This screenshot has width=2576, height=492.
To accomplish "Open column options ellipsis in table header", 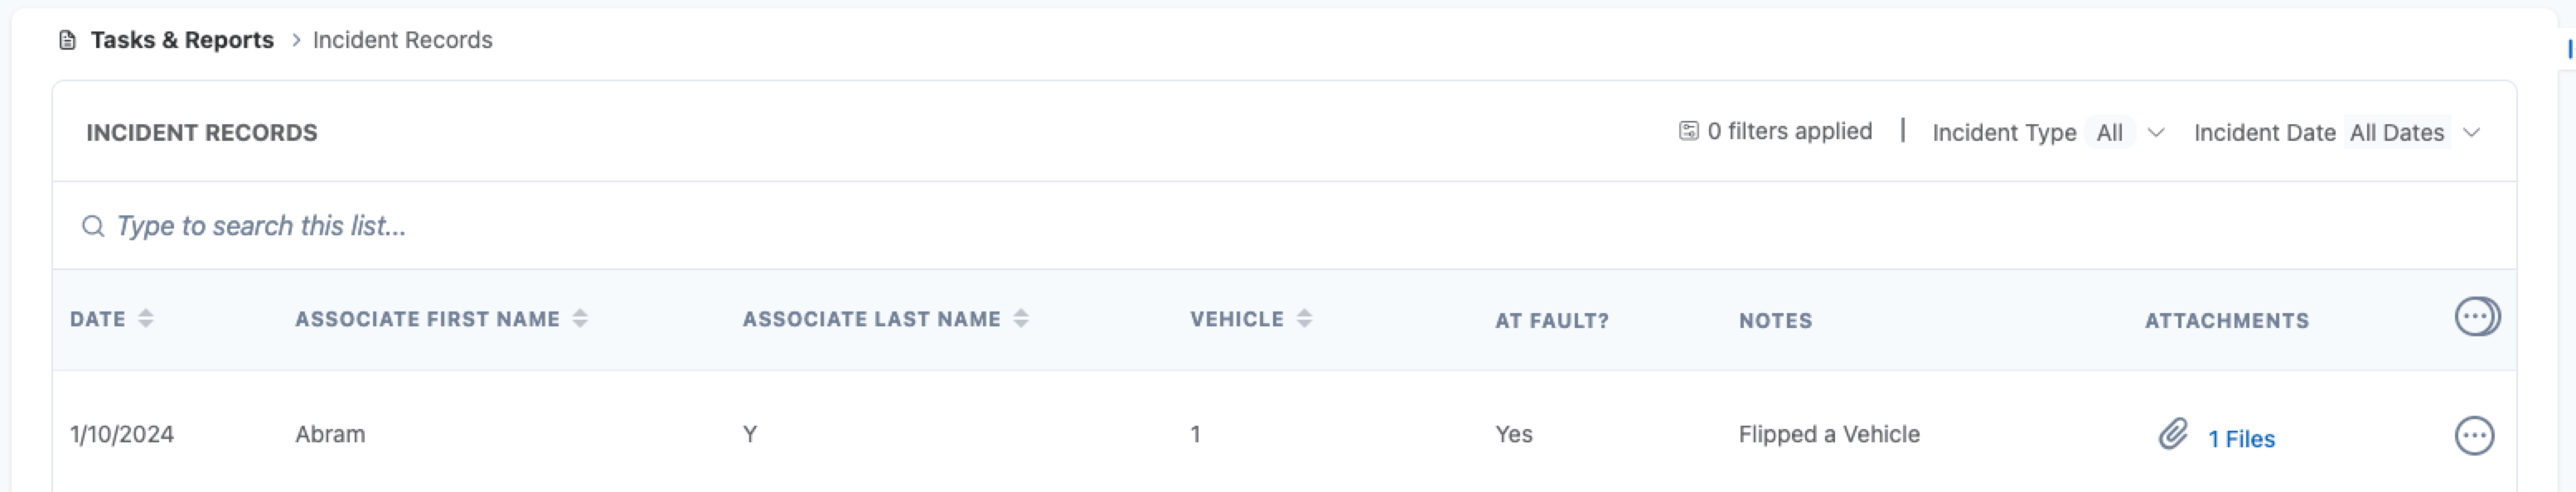I will coord(2475,317).
